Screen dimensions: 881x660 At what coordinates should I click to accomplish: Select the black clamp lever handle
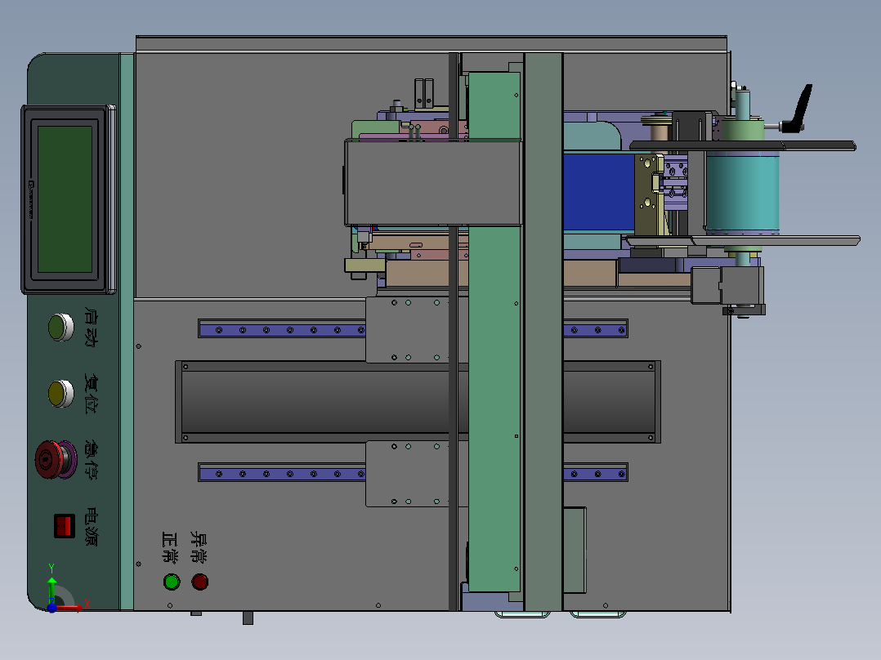tap(798, 109)
